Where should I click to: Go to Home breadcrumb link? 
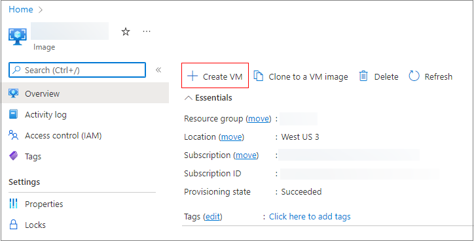(21, 10)
